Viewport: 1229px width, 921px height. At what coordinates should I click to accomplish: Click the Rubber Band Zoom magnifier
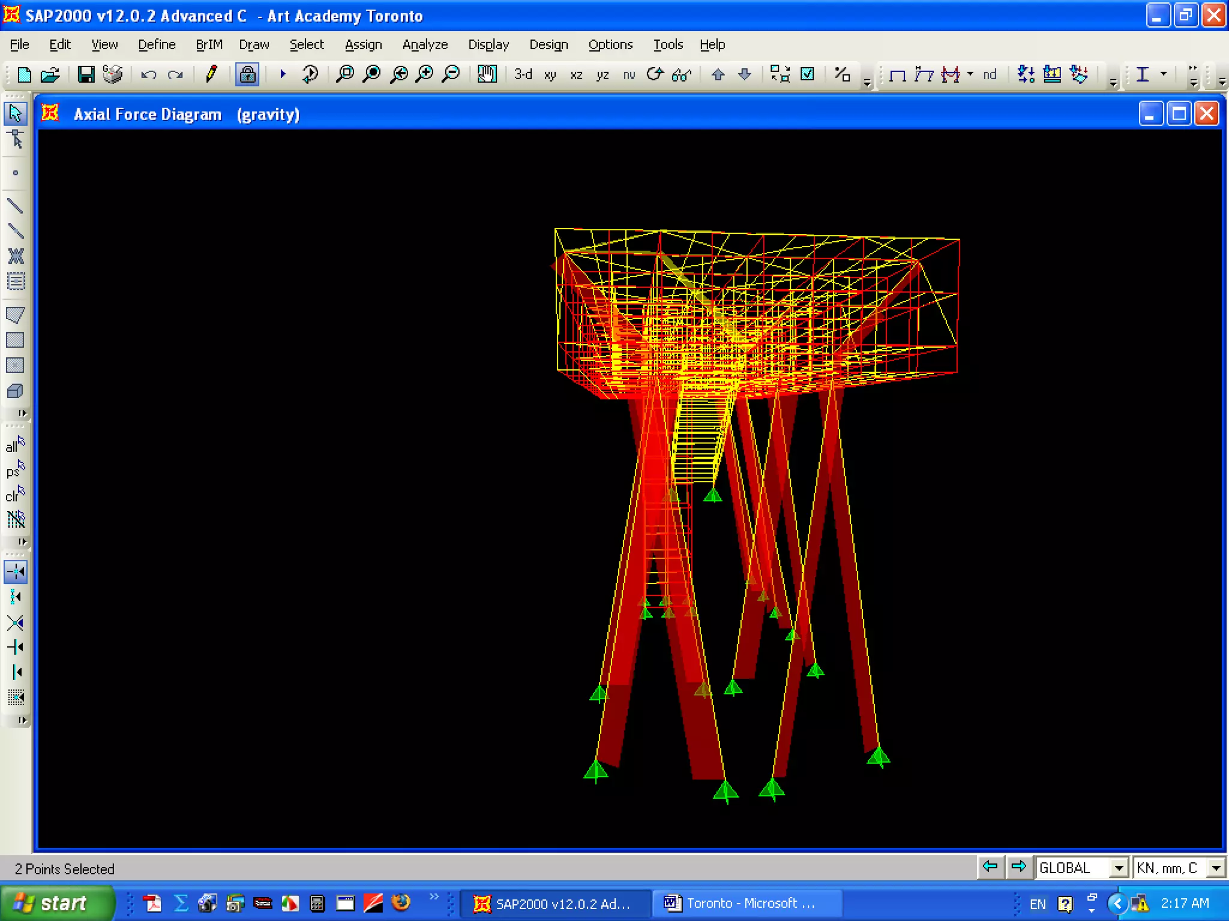tap(345, 74)
